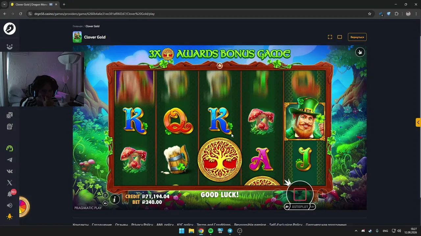The width and height of the screenshot is (421, 236).
Task: Toggle the light theme bulb icon
Action: tap(10, 217)
